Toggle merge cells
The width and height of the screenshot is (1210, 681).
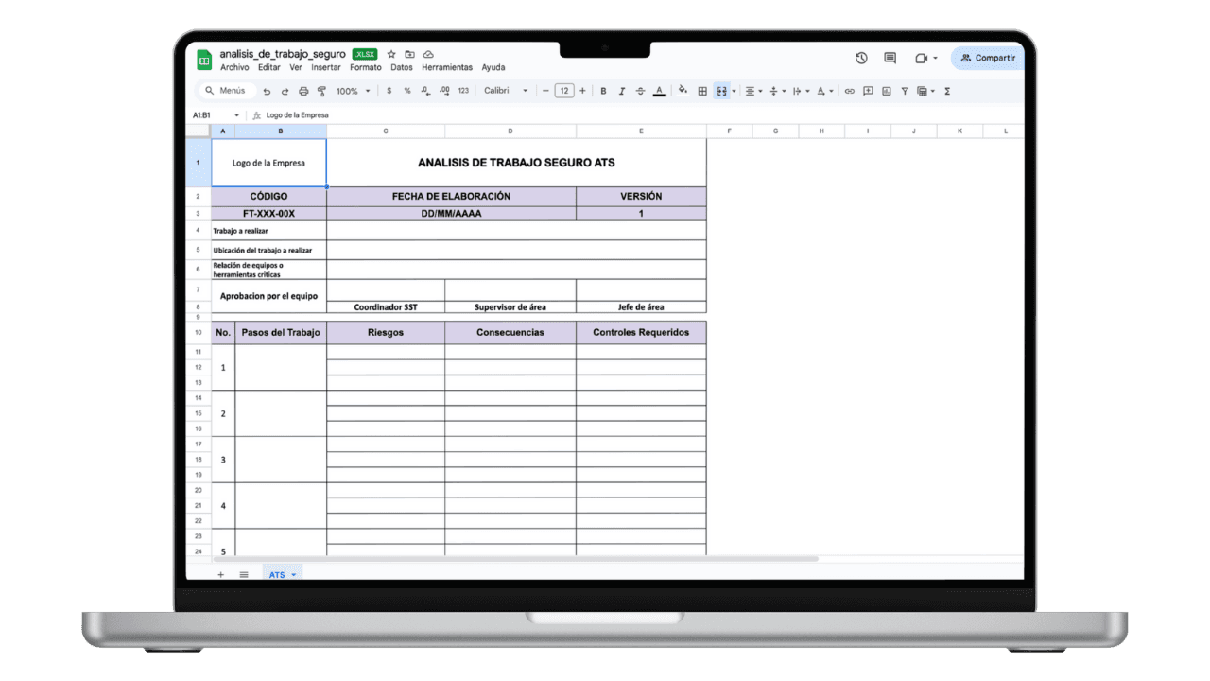tap(720, 91)
